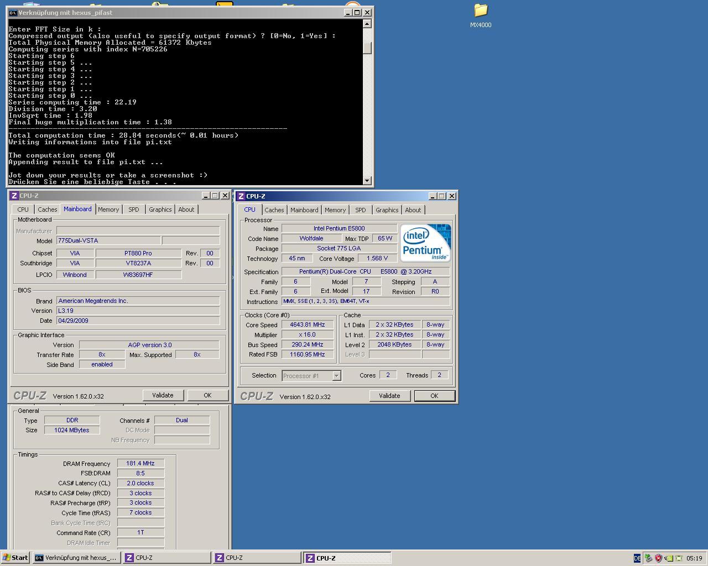Image resolution: width=708 pixels, height=566 pixels.
Task: Activate the second CPU-Z taskbar button
Action: click(257, 558)
